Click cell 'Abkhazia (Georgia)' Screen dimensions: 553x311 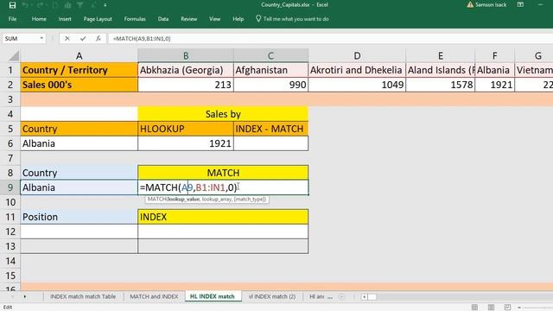coord(186,70)
